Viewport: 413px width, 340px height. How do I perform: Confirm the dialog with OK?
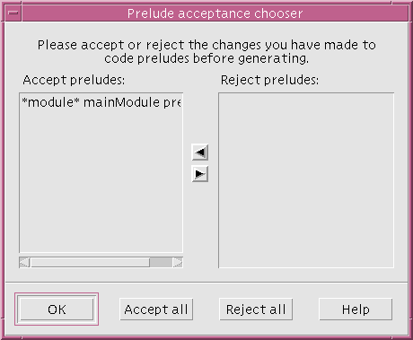[x=57, y=309]
